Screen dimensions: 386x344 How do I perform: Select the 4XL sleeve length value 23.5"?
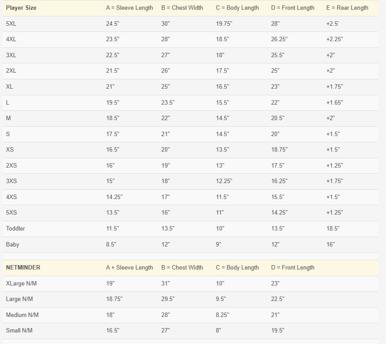113,39
